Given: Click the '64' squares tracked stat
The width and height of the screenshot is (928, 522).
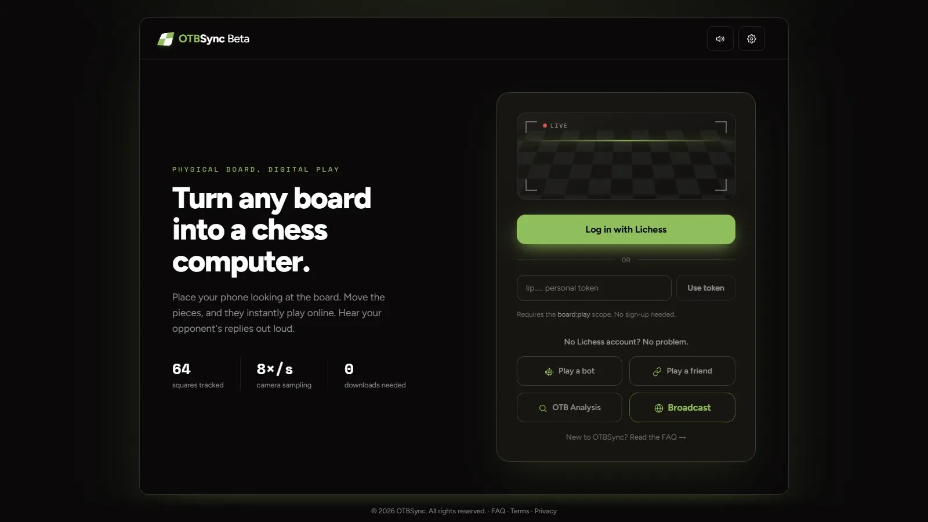Looking at the screenshot, I should [x=198, y=375].
